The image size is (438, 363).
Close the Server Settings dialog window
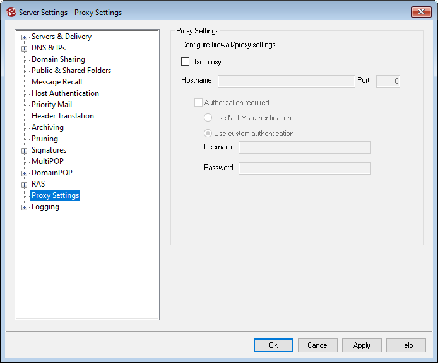tap(420, 12)
